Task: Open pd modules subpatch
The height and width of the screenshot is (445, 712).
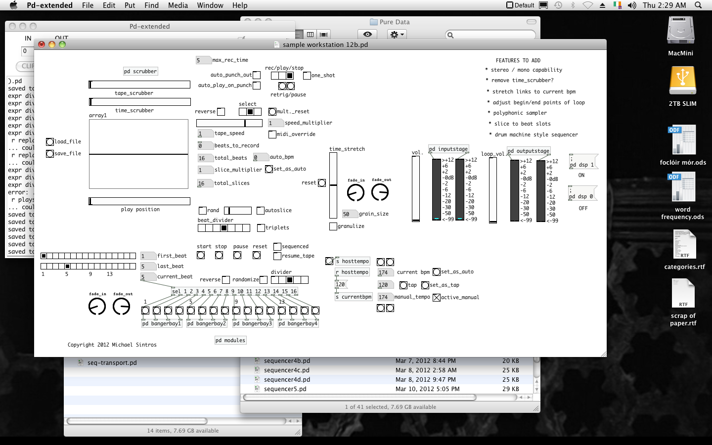Action: tap(230, 340)
